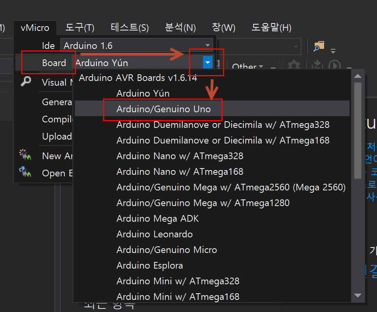This screenshot has height=312, width=377.
Task: Open the 분석(N) menu
Action: point(180,28)
